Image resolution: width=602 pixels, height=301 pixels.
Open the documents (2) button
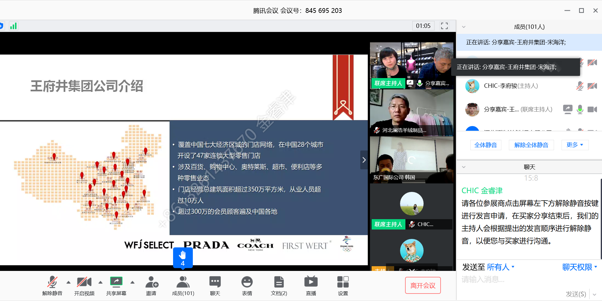click(x=279, y=286)
